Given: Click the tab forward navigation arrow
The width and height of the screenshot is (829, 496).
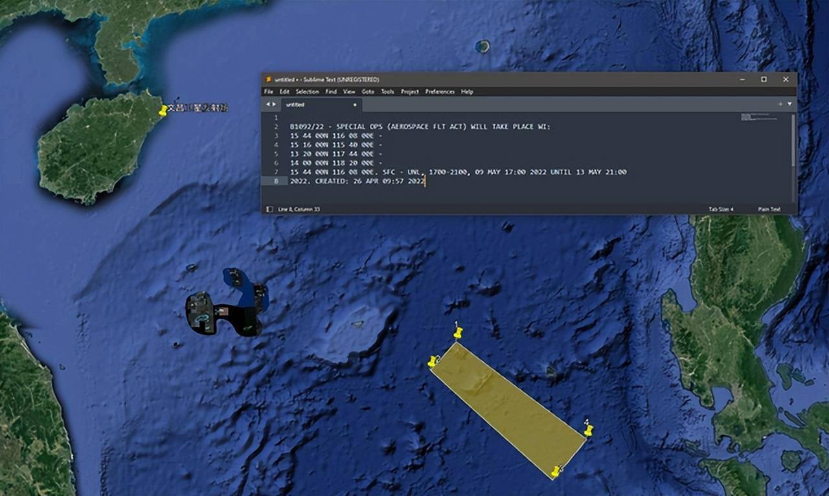Looking at the screenshot, I should [x=274, y=104].
